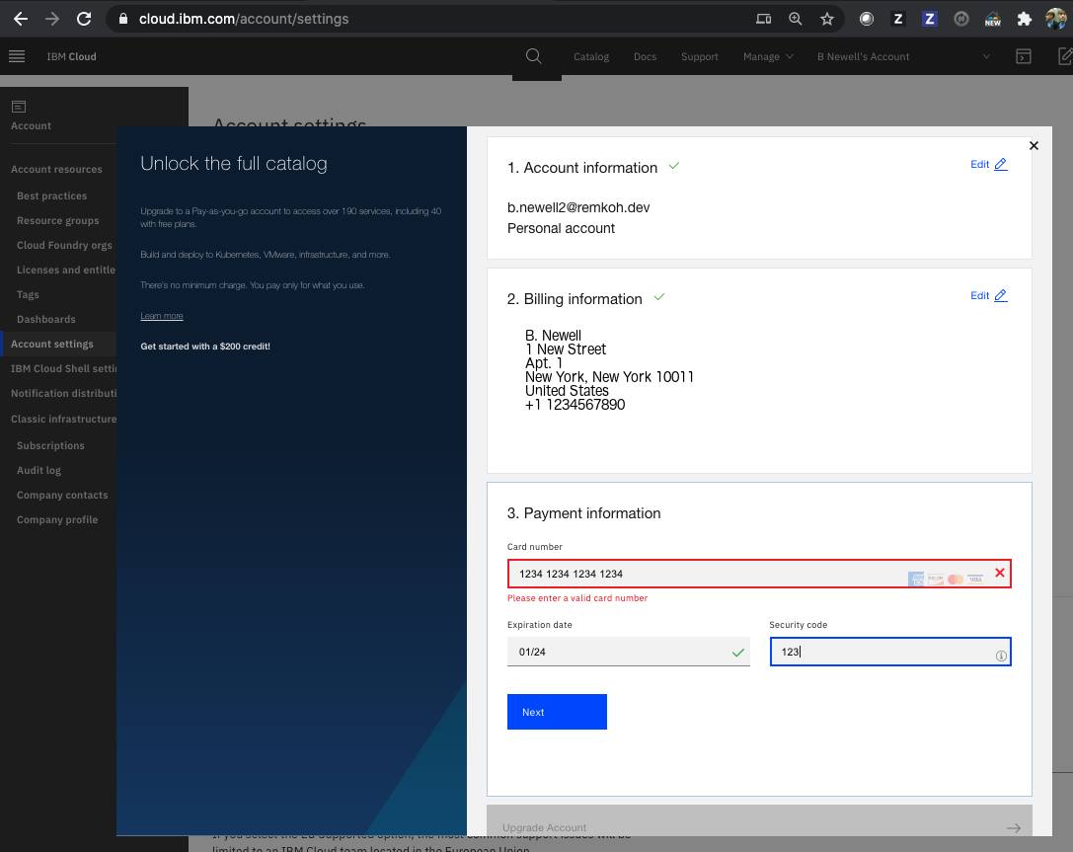The width and height of the screenshot is (1073, 852).
Task: Expand the Manage dropdown menu
Action: (769, 57)
